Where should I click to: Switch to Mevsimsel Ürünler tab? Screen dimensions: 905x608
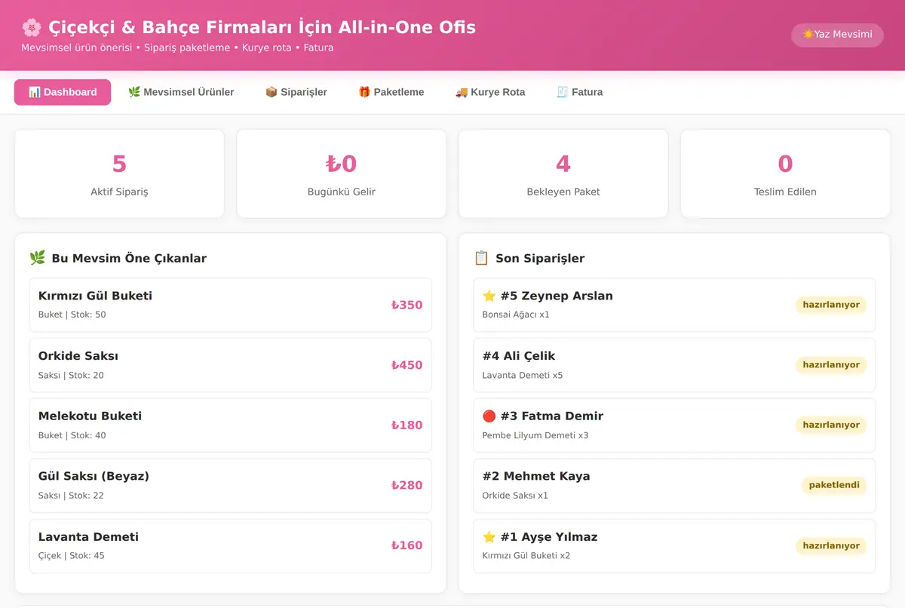coord(181,92)
